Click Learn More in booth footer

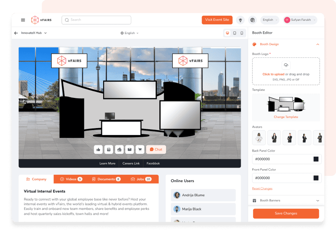pyautogui.click(x=107, y=163)
